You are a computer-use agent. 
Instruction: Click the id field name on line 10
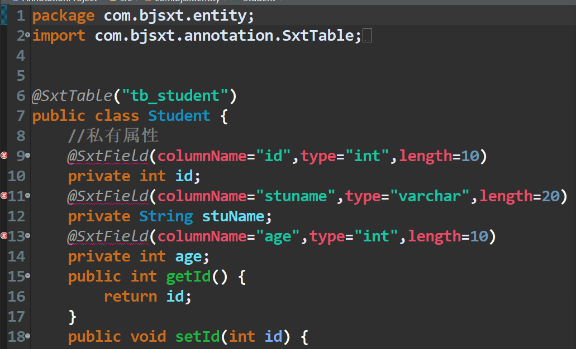(x=184, y=176)
